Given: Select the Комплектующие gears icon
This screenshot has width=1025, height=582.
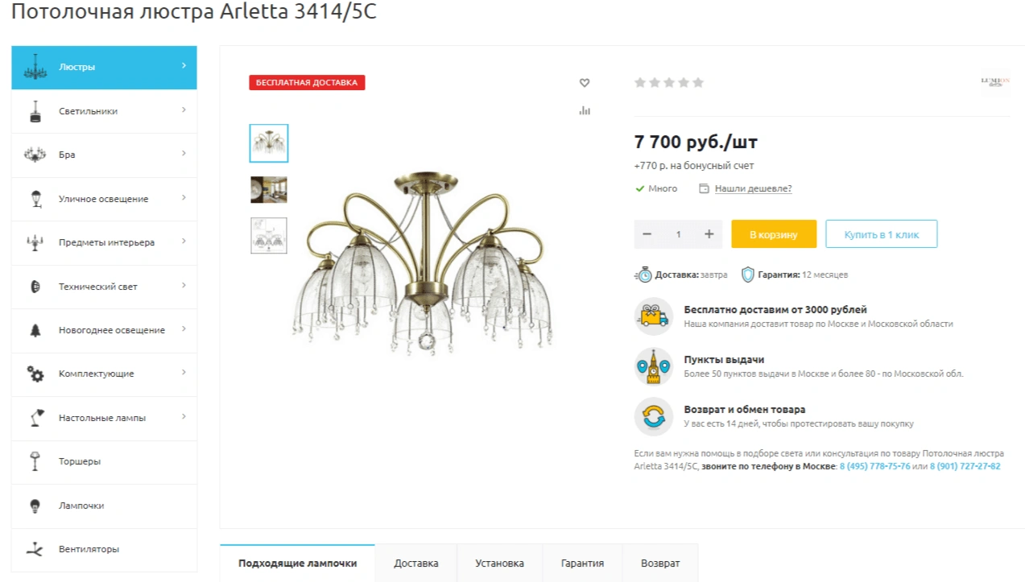Looking at the screenshot, I should coord(35,374).
